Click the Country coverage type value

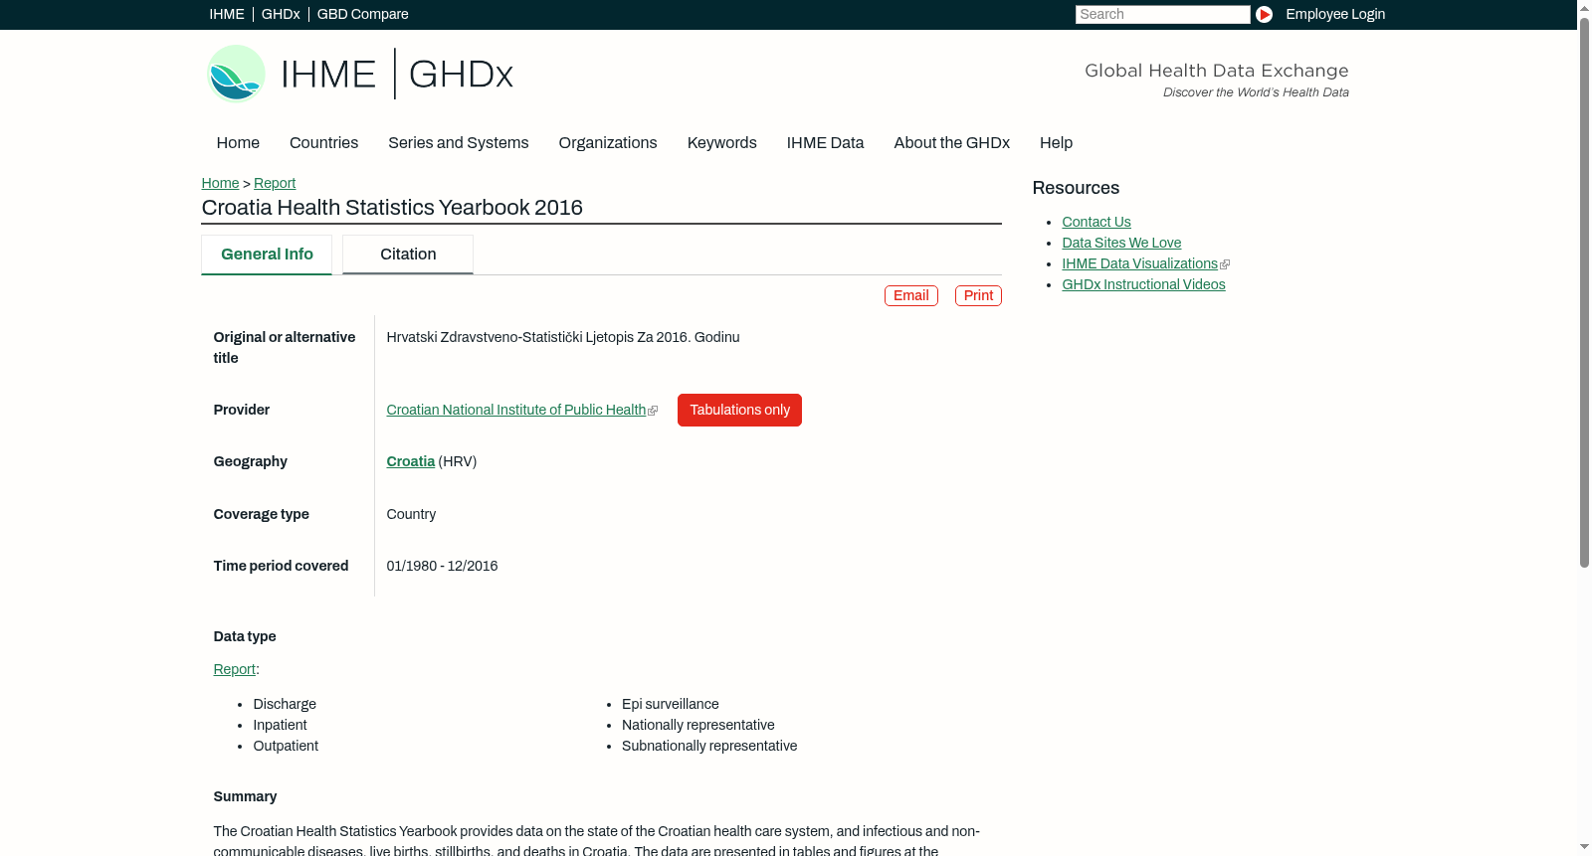411,514
